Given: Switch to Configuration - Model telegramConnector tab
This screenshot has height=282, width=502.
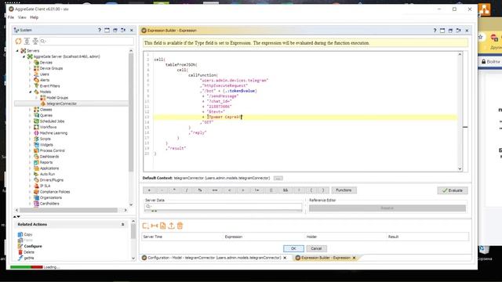Looking at the screenshot, I should tap(214, 258).
